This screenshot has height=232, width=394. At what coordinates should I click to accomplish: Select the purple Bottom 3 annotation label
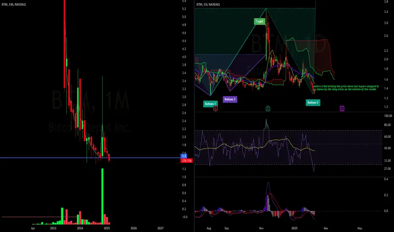(x=230, y=99)
